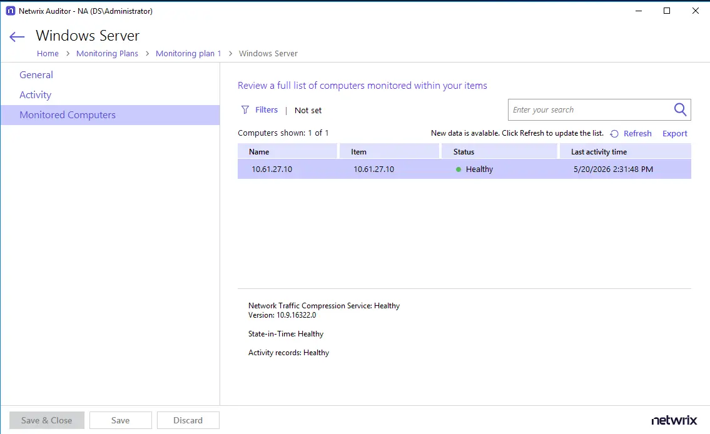Go to Monitoring Plans breadcrumb
710x434 pixels.
(107, 53)
